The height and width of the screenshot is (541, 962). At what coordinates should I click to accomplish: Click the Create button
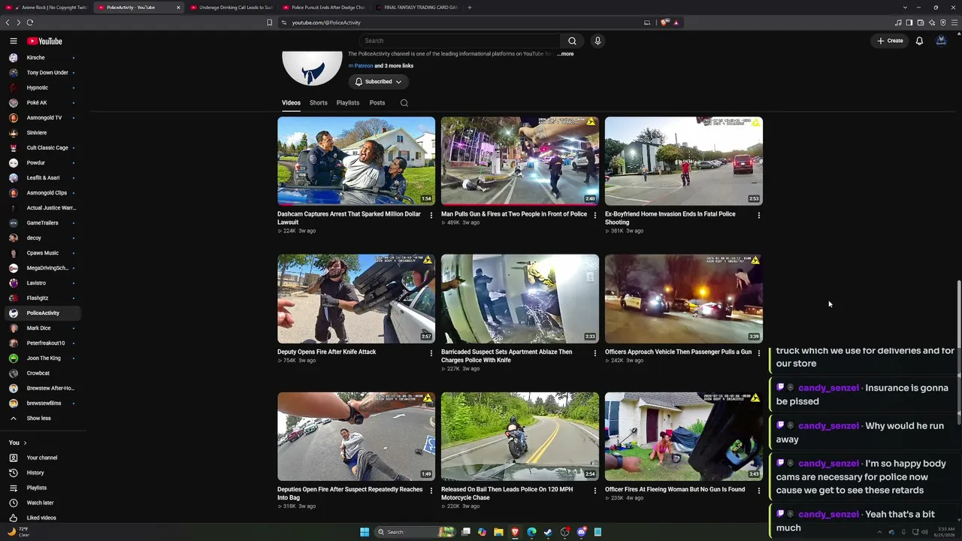(x=890, y=41)
